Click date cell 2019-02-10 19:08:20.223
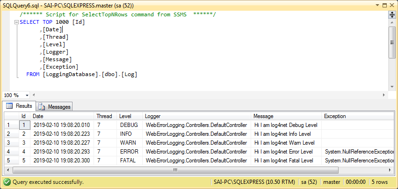The image size is (398, 189). tap(62, 134)
